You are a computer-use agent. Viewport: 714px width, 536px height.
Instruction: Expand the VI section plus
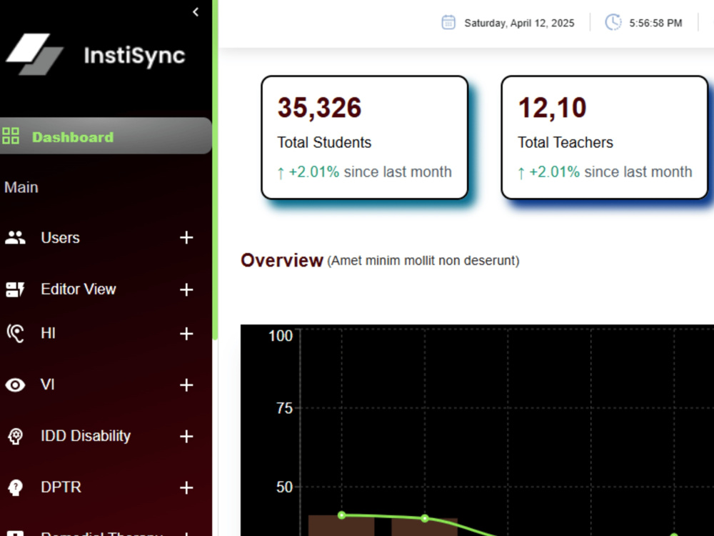coord(186,385)
